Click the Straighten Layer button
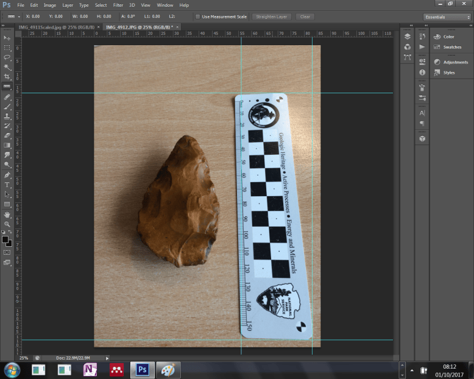The height and width of the screenshot is (379, 474). click(272, 17)
